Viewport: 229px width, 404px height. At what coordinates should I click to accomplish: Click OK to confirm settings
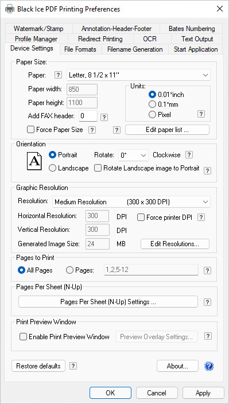click(x=110, y=393)
